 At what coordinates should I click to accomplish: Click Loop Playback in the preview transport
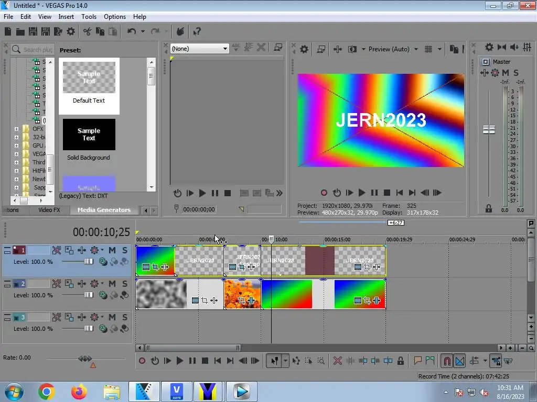[337, 193]
